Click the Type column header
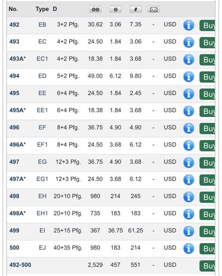Viewport: 222px width, 276px height. (42, 9)
